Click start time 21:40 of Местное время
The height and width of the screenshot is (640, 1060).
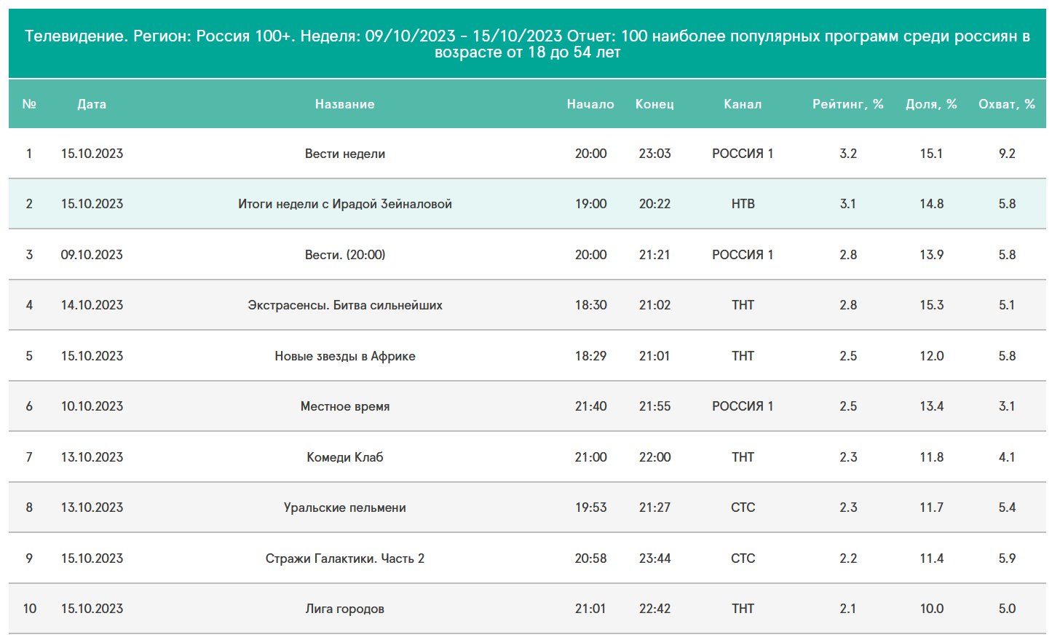(590, 406)
